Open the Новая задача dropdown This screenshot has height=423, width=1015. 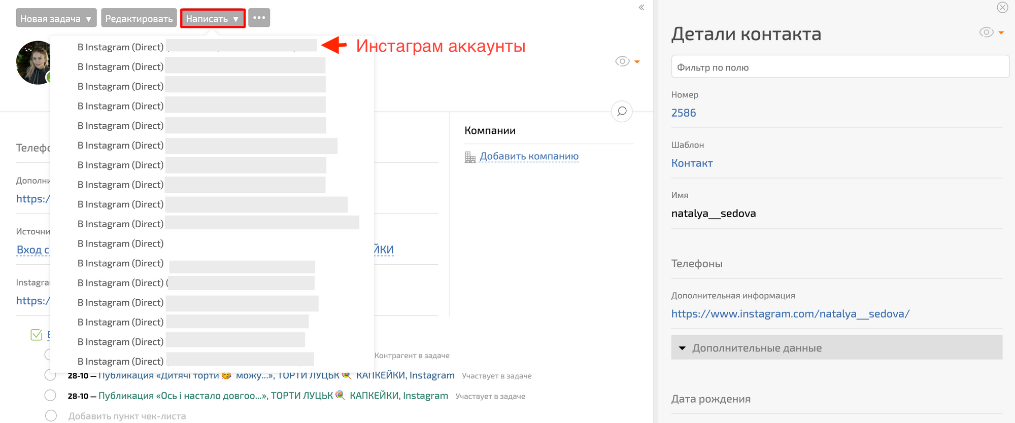click(56, 18)
